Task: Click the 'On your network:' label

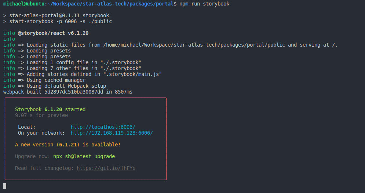Action: [41, 133]
